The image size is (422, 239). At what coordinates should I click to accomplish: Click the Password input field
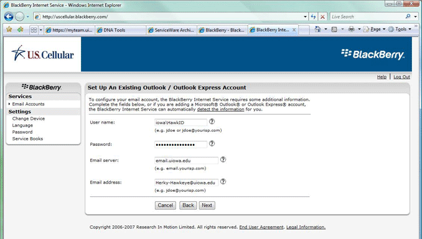[x=181, y=145]
